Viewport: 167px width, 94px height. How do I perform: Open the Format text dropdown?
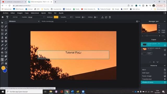[83, 17]
